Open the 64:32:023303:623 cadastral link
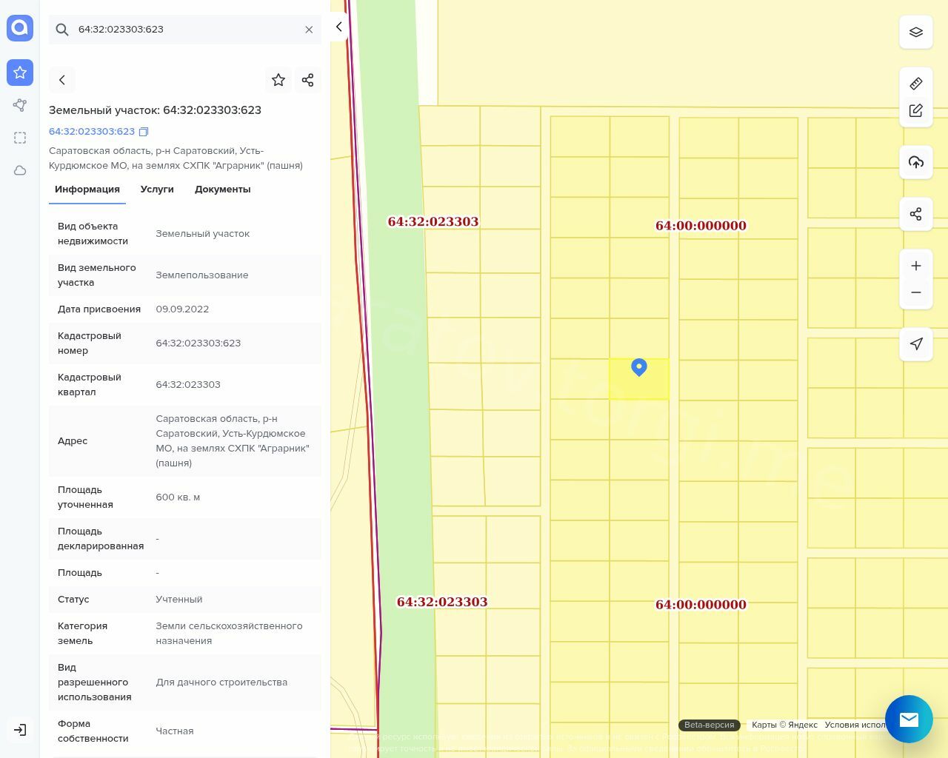The image size is (948, 758). (x=92, y=132)
